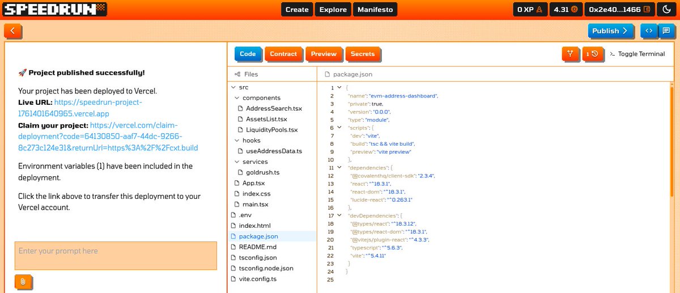
Task: Fold the scripts block at line 6
Action: 339,128
